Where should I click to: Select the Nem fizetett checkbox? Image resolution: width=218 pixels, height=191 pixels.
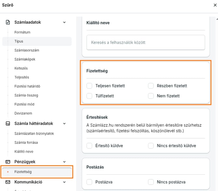tap(151, 96)
